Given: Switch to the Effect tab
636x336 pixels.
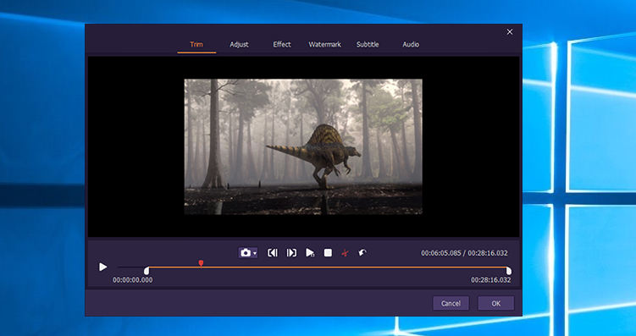Looking at the screenshot, I should tap(281, 45).
